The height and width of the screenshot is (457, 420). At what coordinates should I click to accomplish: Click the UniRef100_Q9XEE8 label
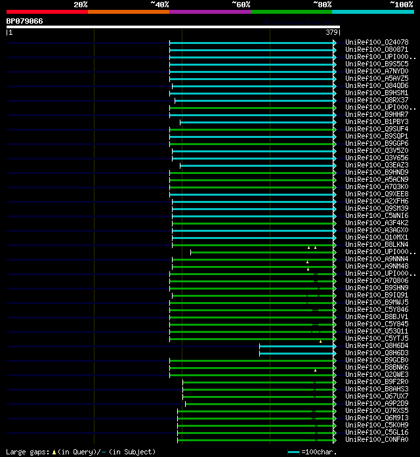click(x=377, y=194)
